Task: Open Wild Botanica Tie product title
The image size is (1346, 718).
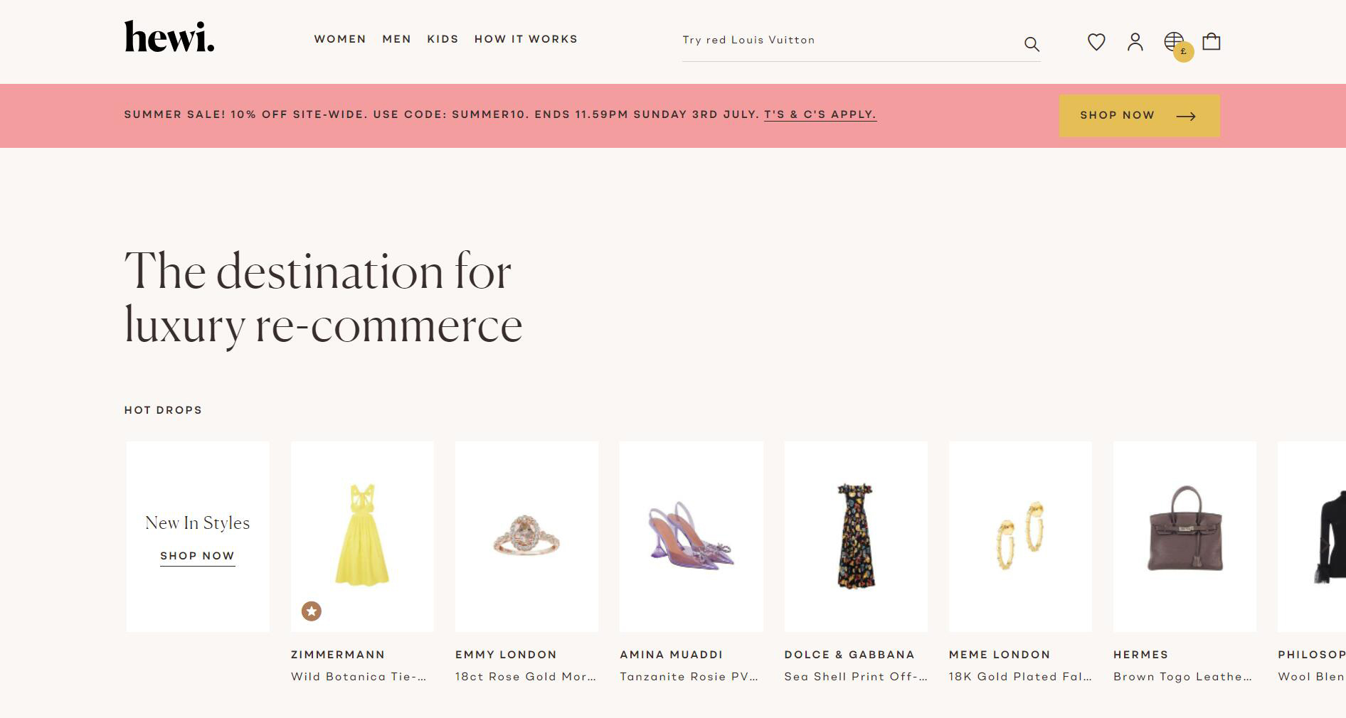Action: [x=359, y=677]
